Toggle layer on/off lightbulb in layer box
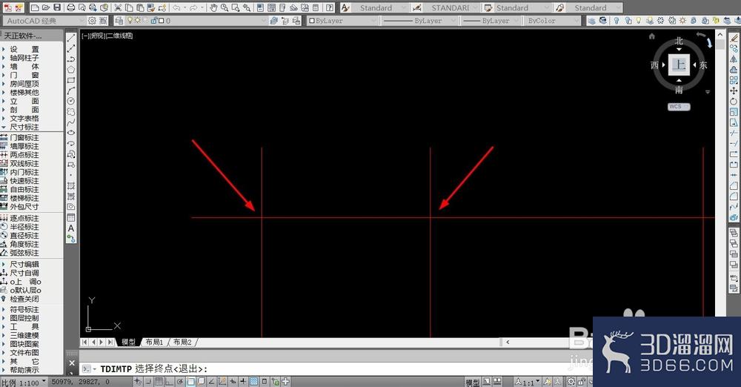Viewport: 741px width, 387px height. tap(130, 21)
